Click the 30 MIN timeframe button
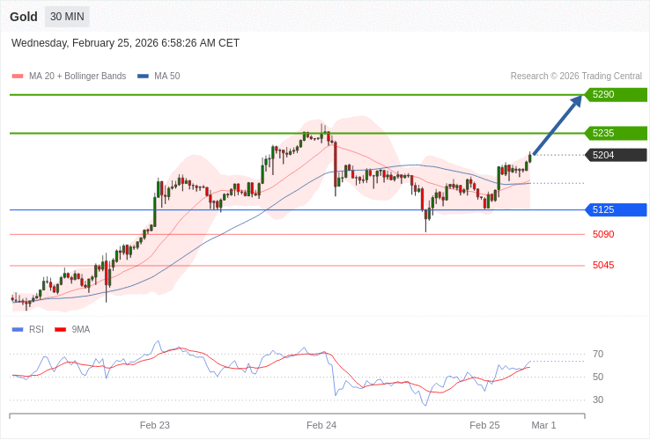This screenshot has width=650, height=440. (67, 17)
